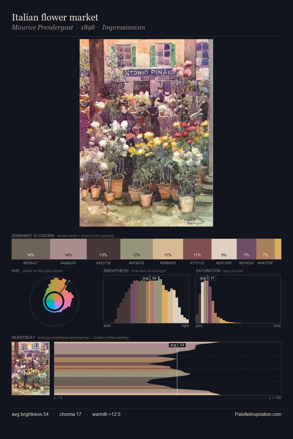Click the 'vivid' axis label under saturation chart
Viewport: 293px width, 439px height.
point(277,326)
